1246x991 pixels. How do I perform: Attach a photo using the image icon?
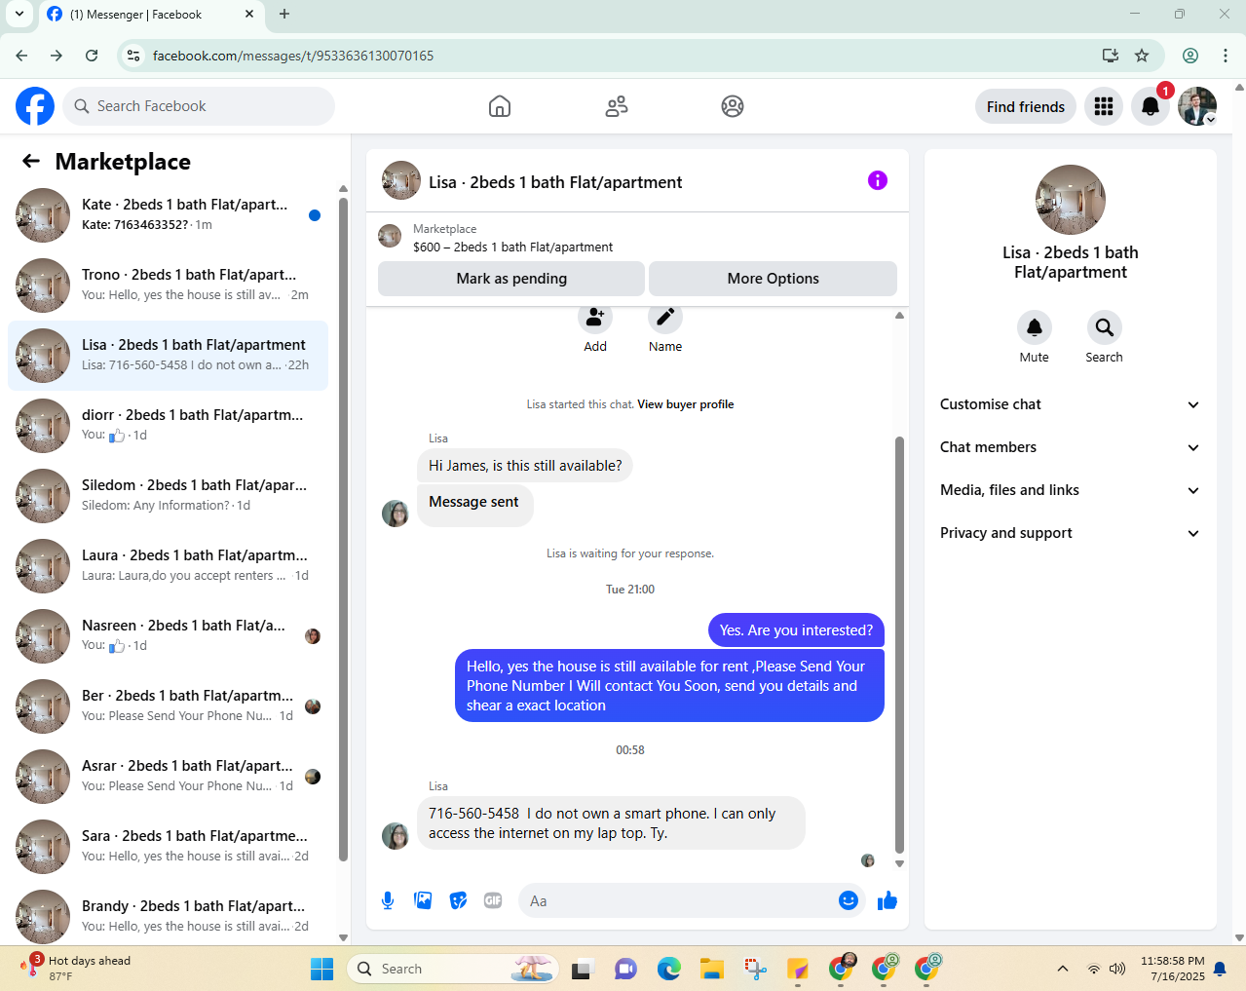[x=423, y=900]
